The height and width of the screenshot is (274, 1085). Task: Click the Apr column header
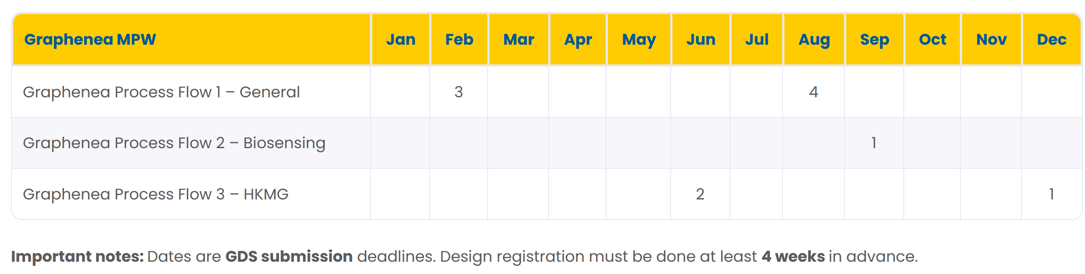click(578, 39)
